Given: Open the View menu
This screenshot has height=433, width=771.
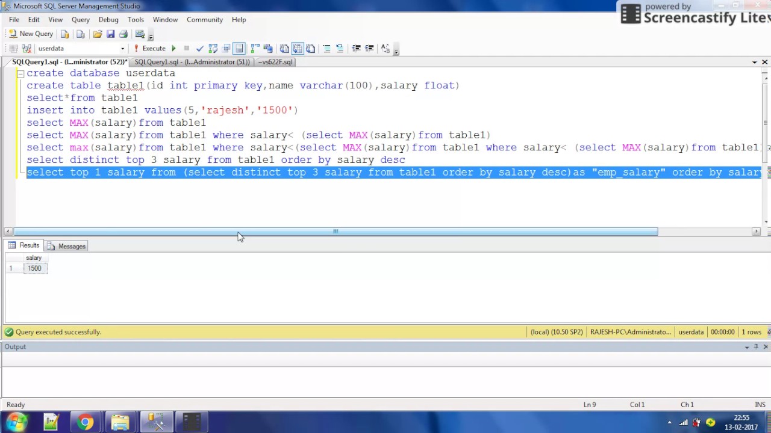Looking at the screenshot, I should click(x=55, y=20).
